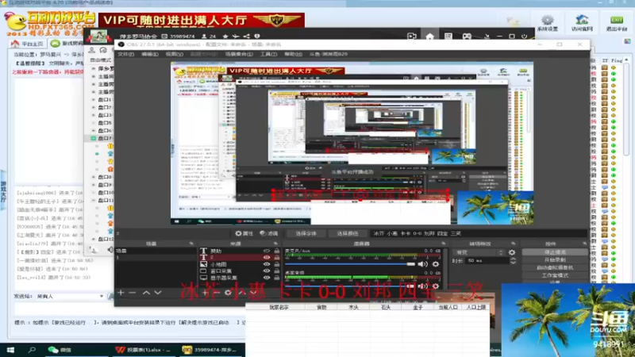This screenshot has height=357, width=635.
Task: Click the home icon in room window
Action: (x=429, y=36)
